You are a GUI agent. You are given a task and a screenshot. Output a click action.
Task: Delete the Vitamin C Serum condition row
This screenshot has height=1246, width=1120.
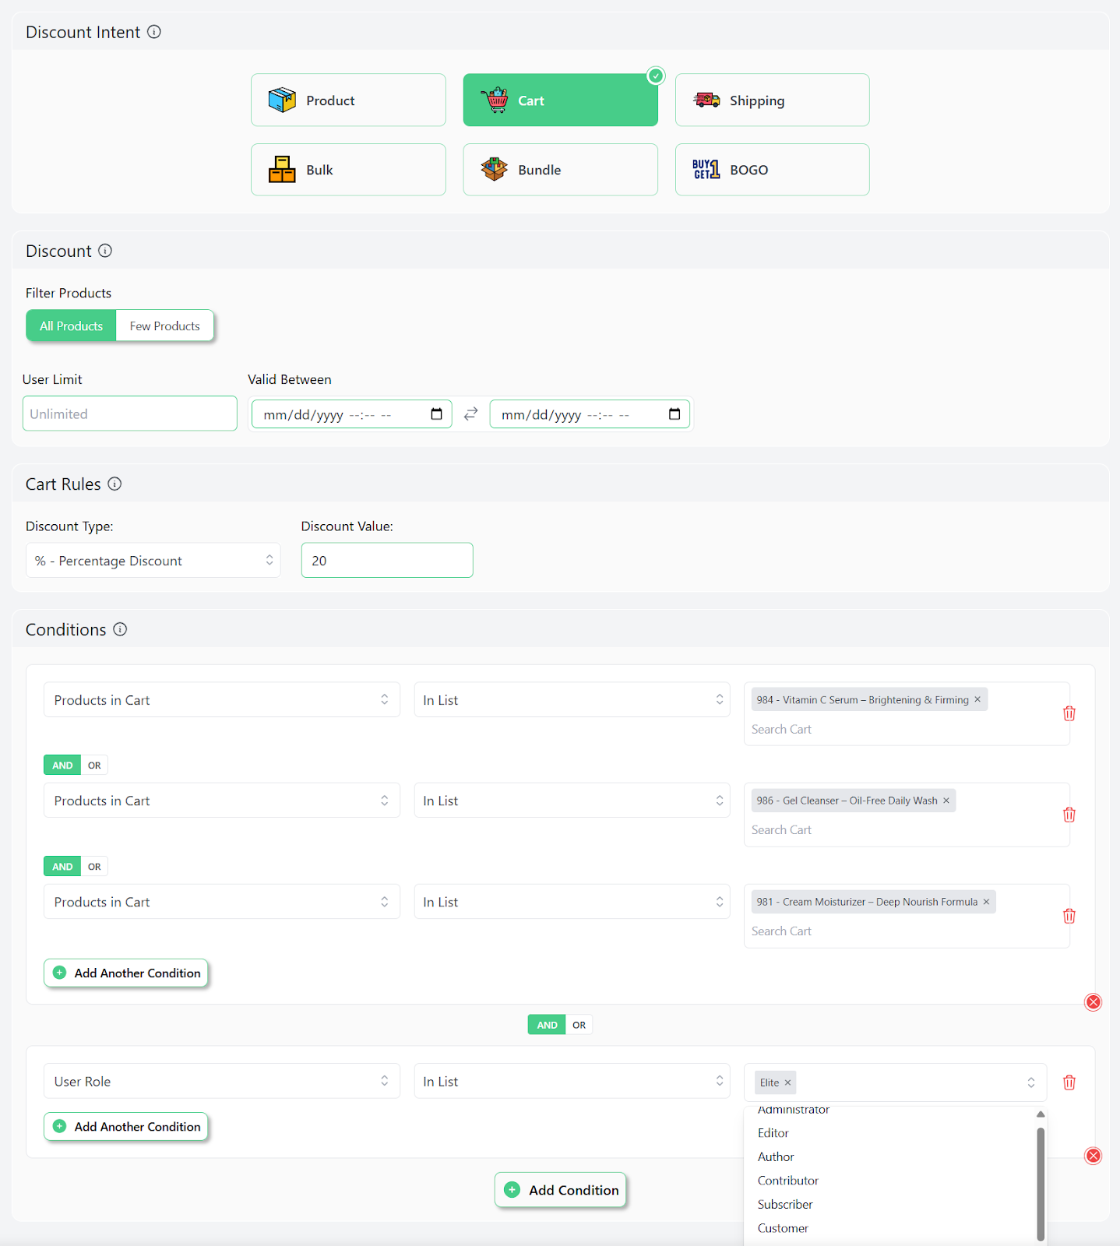coord(1069,713)
